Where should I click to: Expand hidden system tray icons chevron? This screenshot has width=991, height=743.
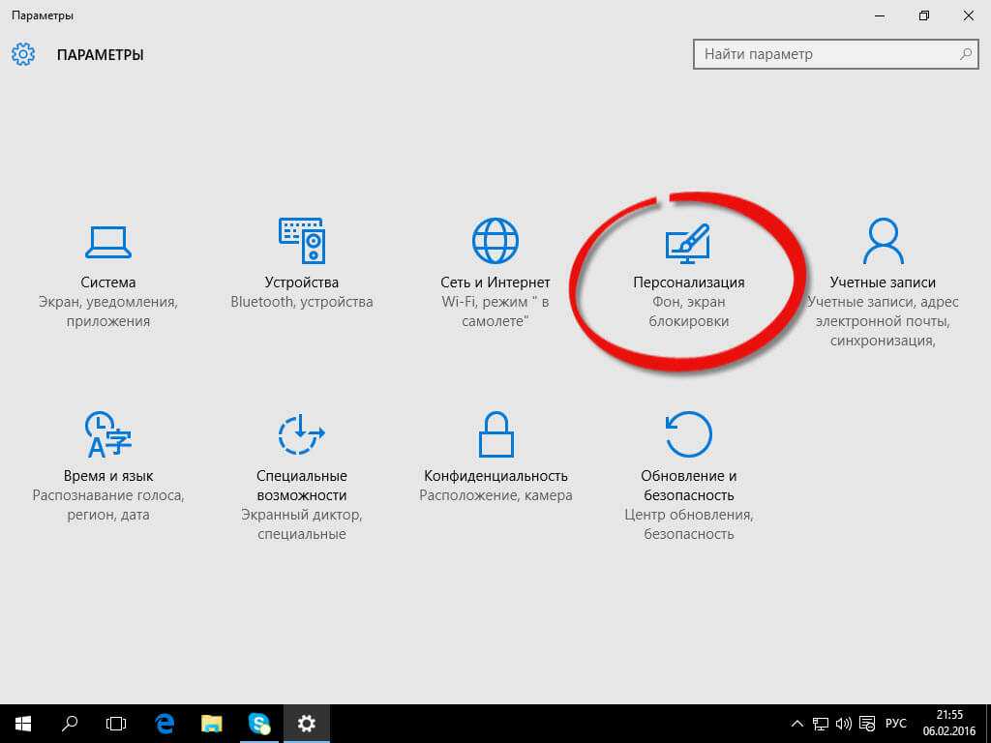pyautogui.click(x=796, y=724)
